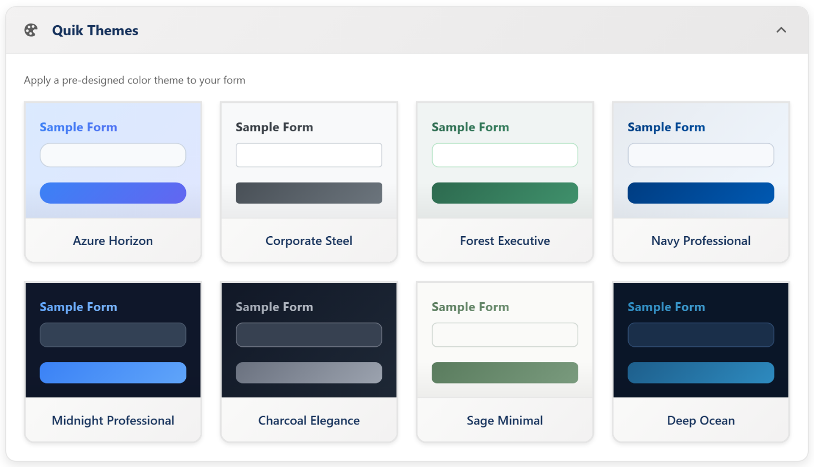
Task: Apply the Azure Horizon theme preview
Action: pos(113,160)
